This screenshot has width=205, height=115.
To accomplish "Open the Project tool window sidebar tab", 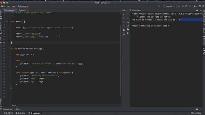I will (1, 14).
